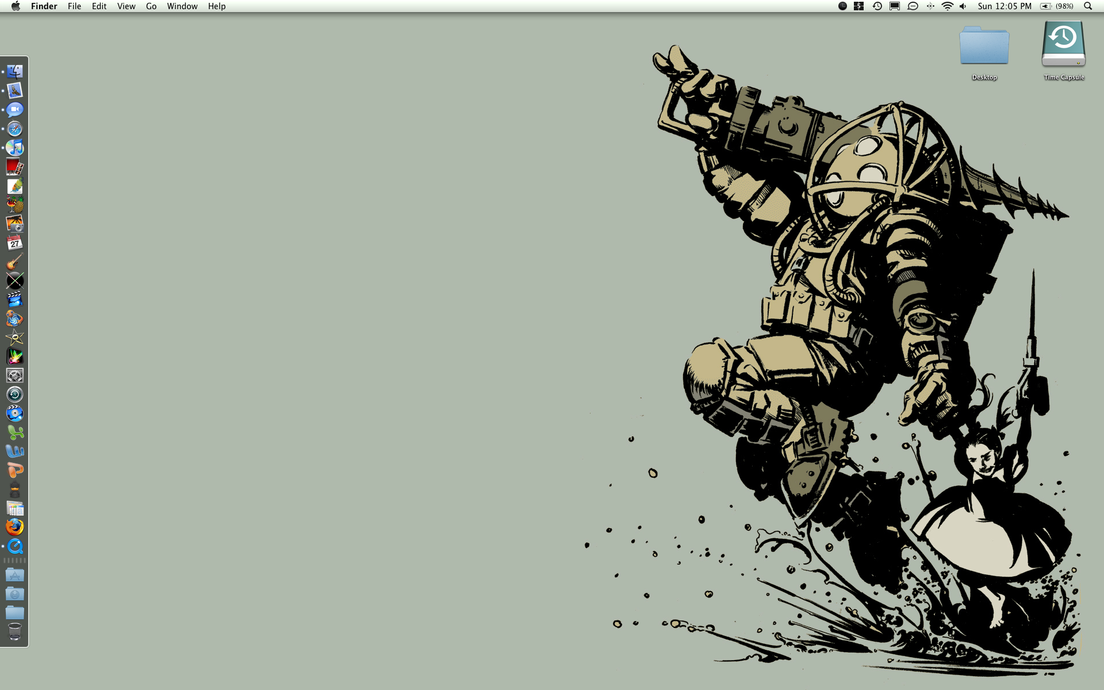
Task: Launch Photo Booth from the dock
Action: [x=15, y=167]
